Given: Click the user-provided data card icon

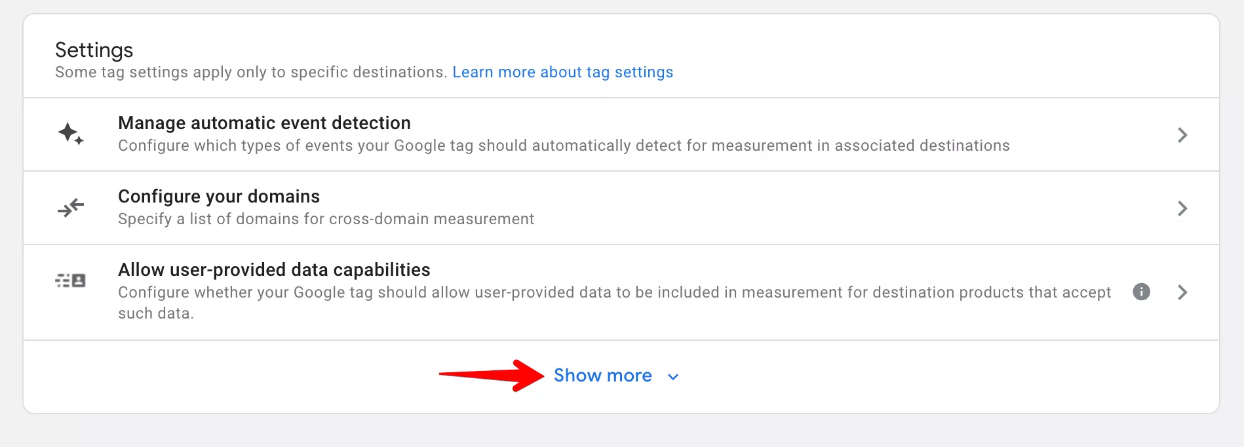Looking at the screenshot, I should tap(71, 281).
